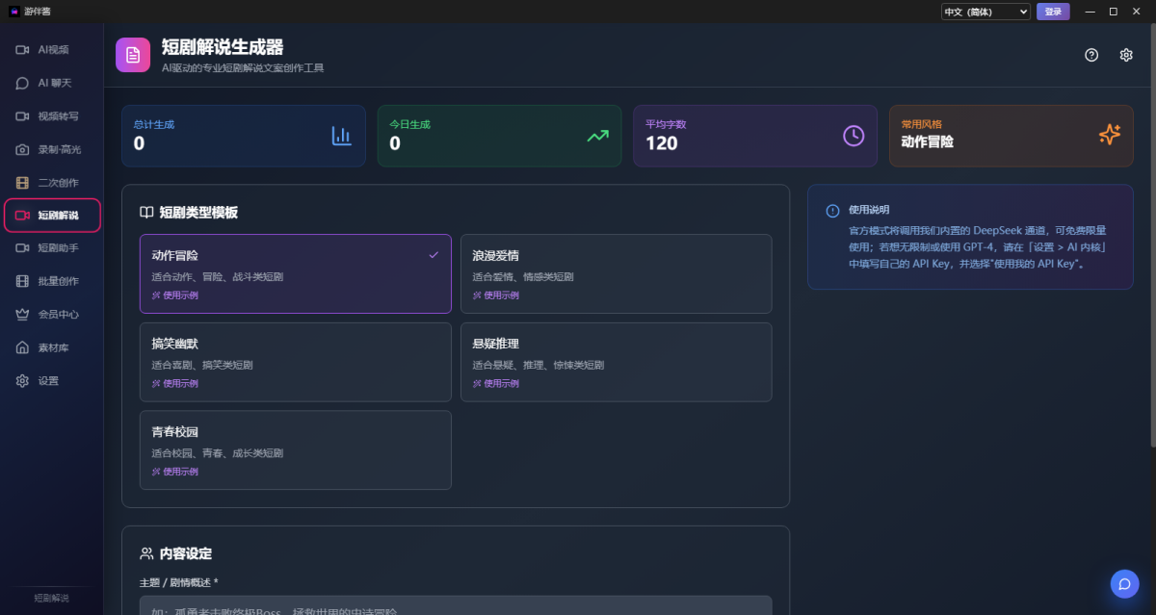The image size is (1156, 615).
Task: Click the short drama generator logo icon
Action: click(133, 55)
